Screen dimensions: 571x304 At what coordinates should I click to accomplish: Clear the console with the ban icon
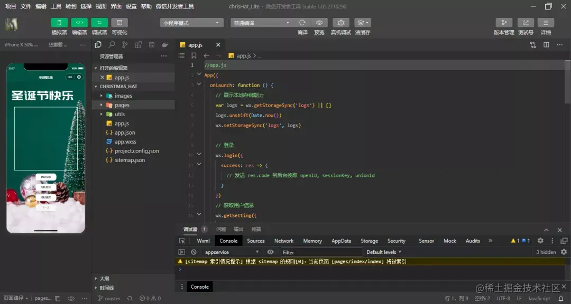point(194,252)
